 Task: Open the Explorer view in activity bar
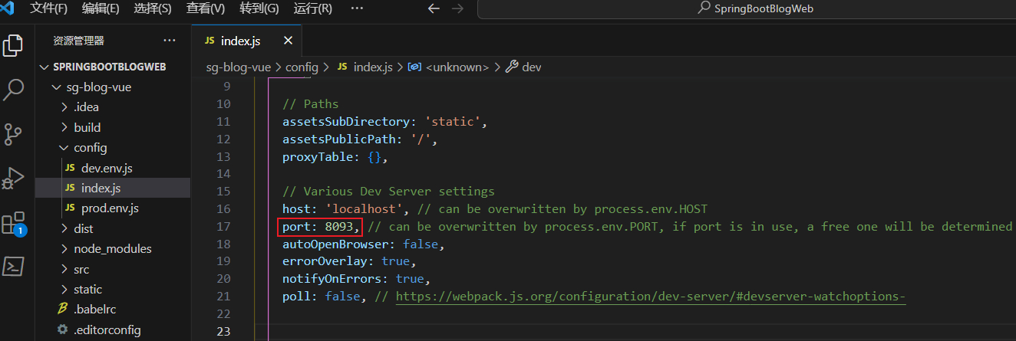tap(13, 44)
